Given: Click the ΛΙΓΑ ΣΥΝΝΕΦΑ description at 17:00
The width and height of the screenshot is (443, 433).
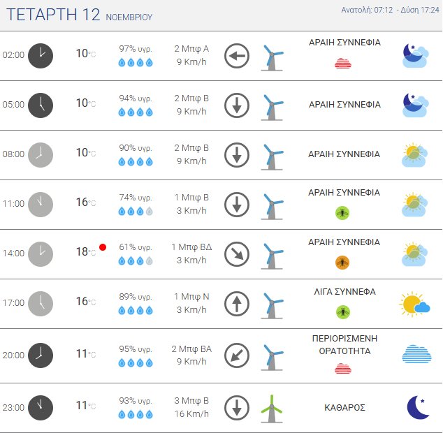Looking at the screenshot, I should (345, 292).
